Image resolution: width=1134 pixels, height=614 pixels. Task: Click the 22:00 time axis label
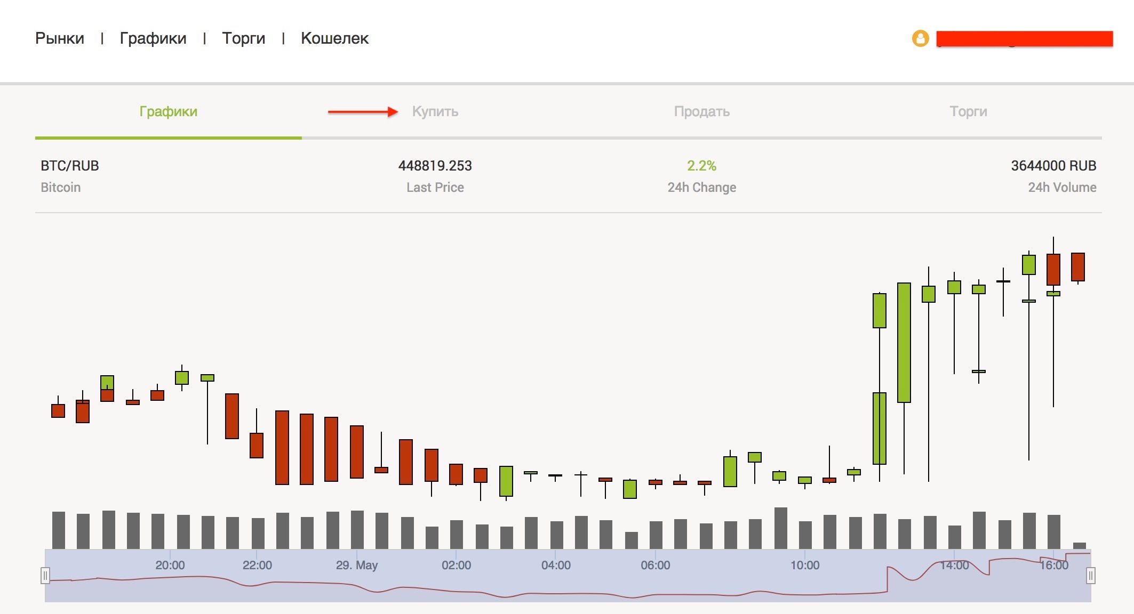coord(257,565)
